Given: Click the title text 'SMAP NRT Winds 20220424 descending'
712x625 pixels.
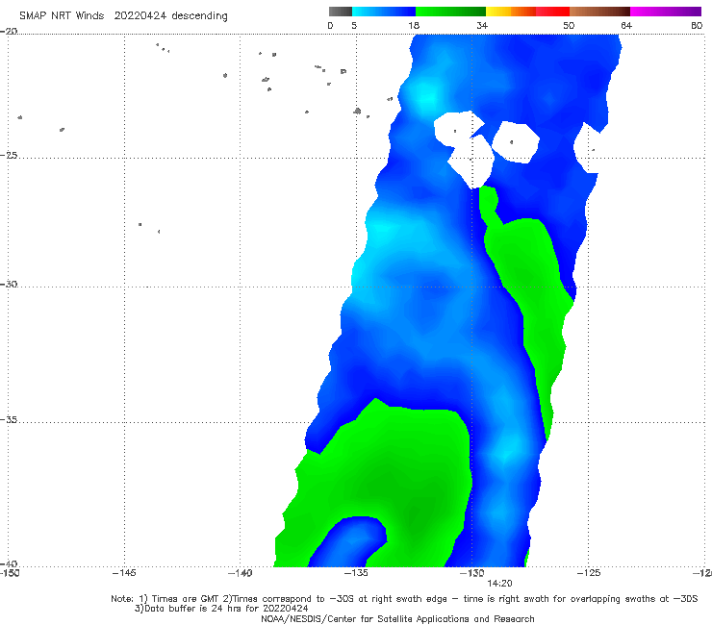Looking at the screenshot, I should click(x=123, y=15).
